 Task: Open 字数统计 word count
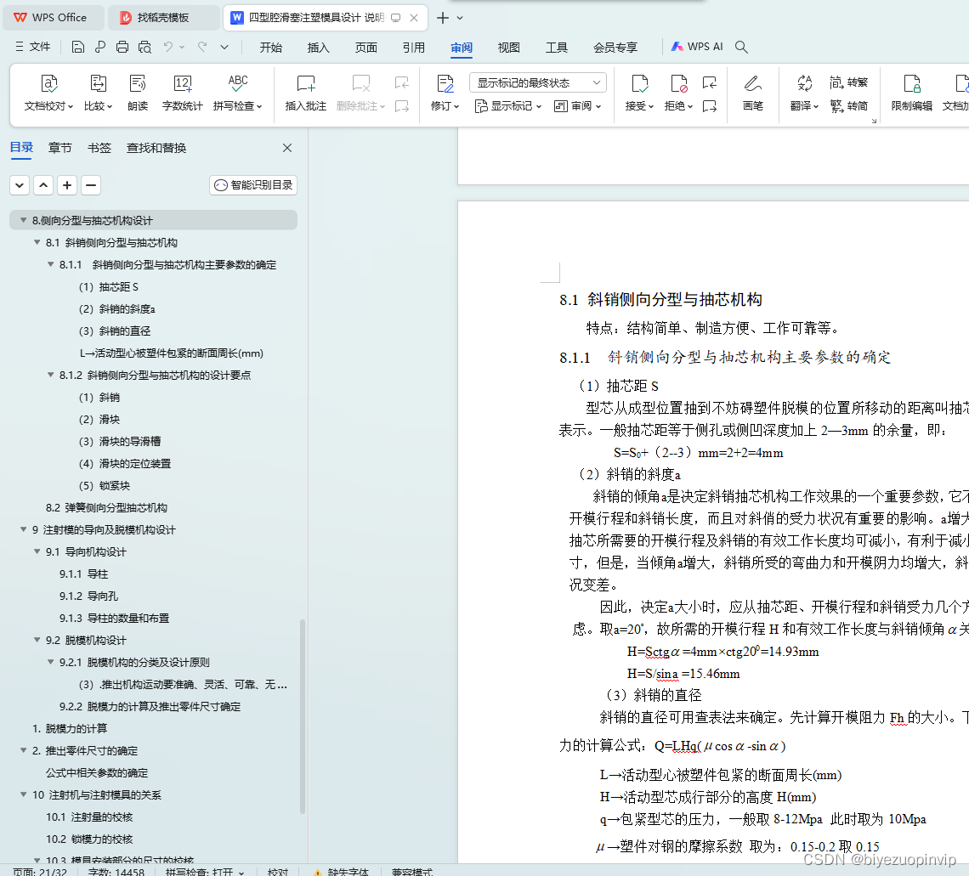pyautogui.click(x=182, y=93)
